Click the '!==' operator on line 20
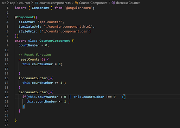The height and width of the screenshot is (128, 180). [x=109, y=97]
